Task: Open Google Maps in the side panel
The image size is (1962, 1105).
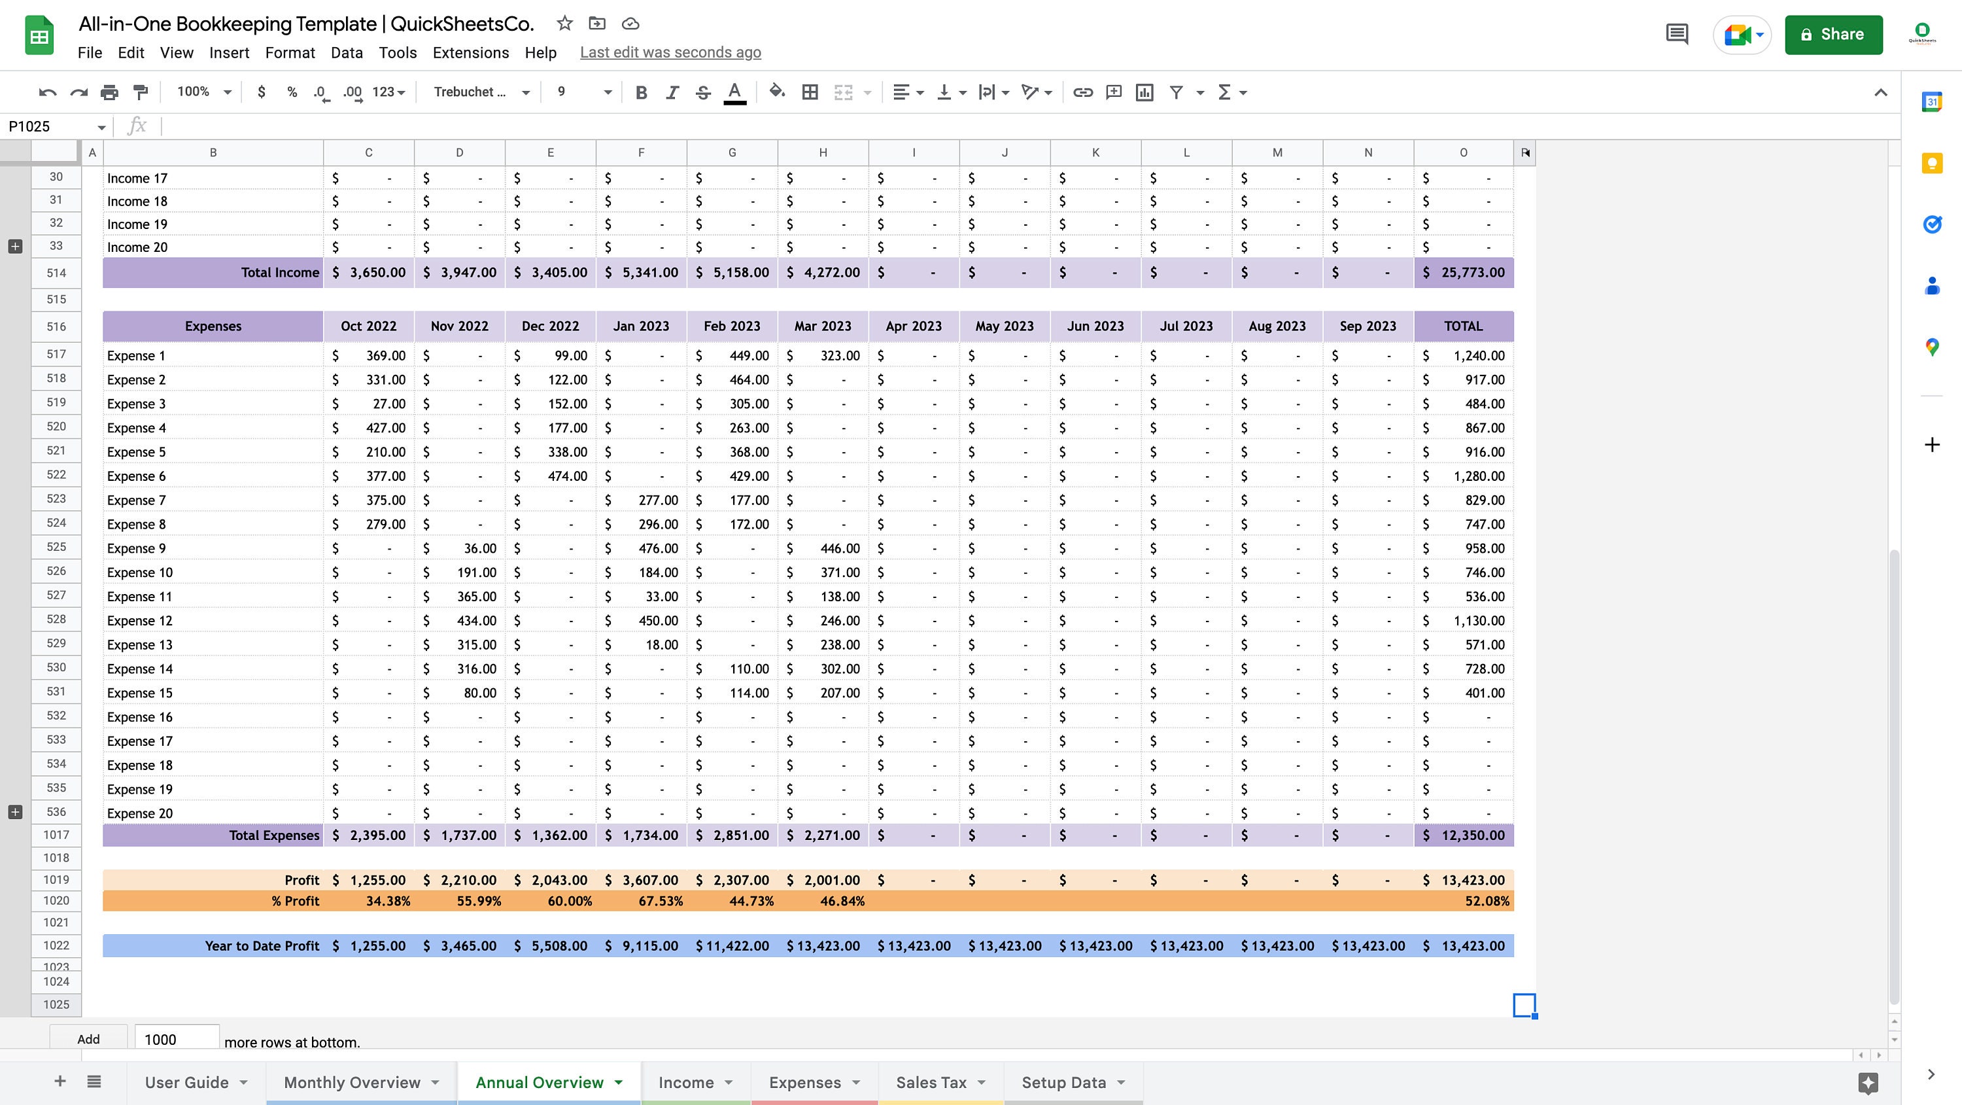Action: (x=1931, y=347)
